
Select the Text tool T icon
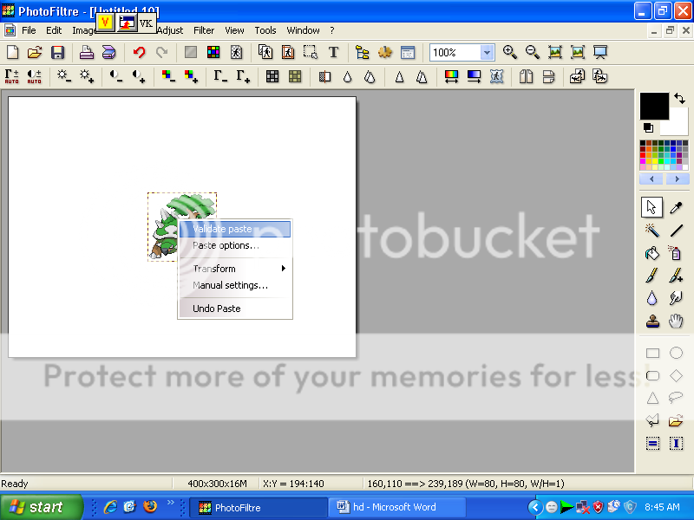click(333, 52)
